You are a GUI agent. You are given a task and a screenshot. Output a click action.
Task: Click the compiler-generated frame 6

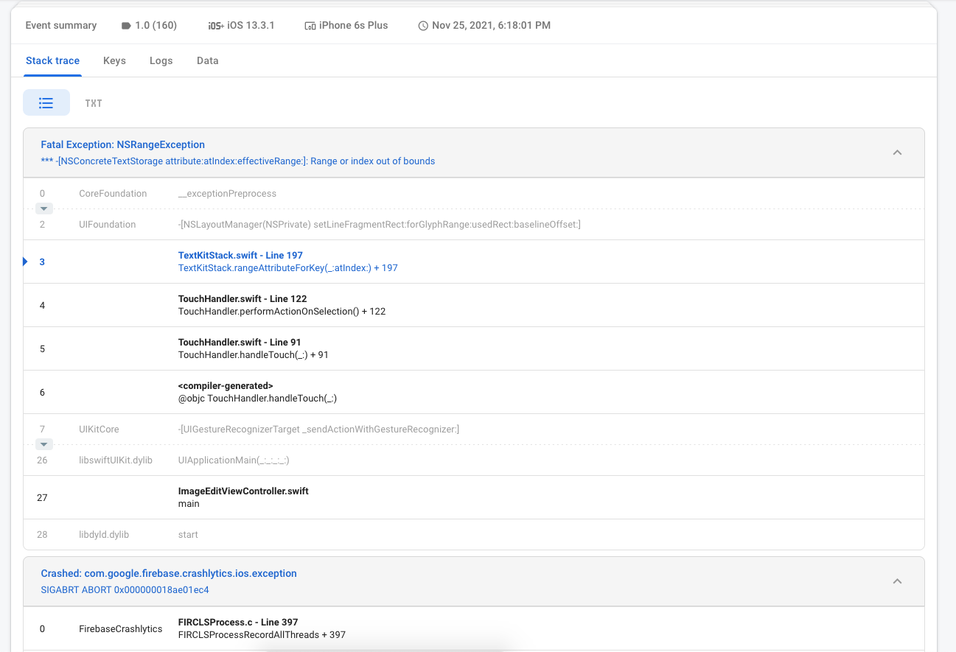(x=474, y=392)
